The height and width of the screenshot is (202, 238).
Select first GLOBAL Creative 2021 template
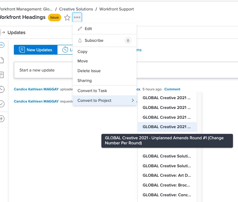click(x=167, y=98)
